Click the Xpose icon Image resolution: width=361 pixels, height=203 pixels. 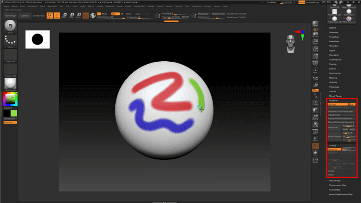click(315, 160)
